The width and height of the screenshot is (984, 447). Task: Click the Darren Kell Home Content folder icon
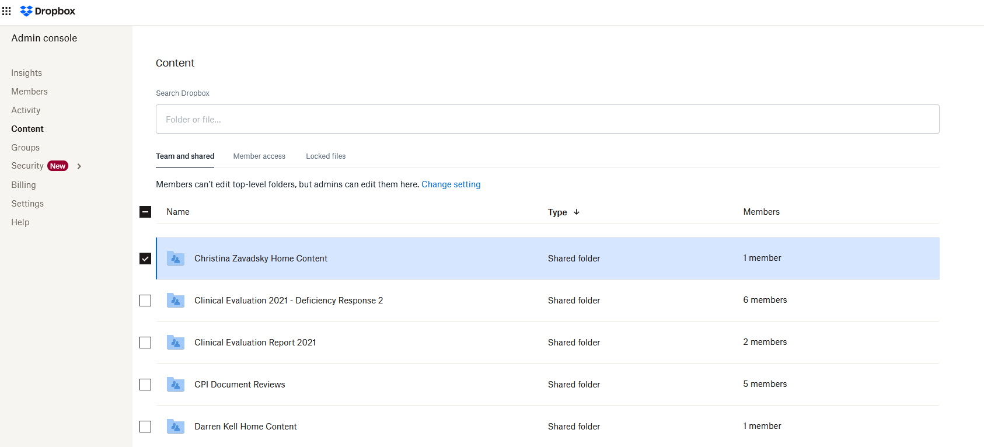pyautogui.click(x=176, y=426)
